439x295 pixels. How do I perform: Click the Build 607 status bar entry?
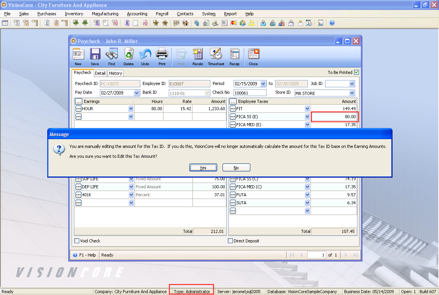(428, 292)
